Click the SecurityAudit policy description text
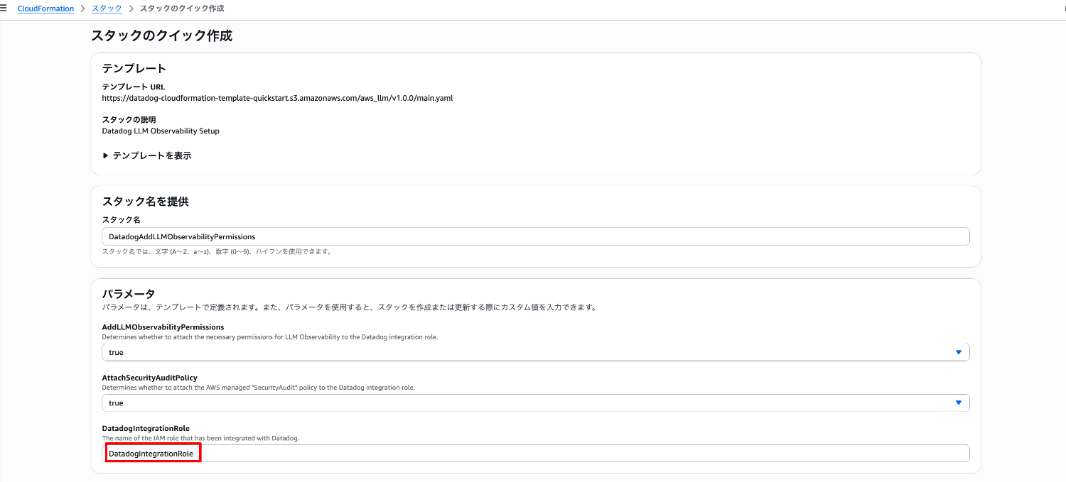Viewport: 1066px width, 482px height. pos(259,388)
